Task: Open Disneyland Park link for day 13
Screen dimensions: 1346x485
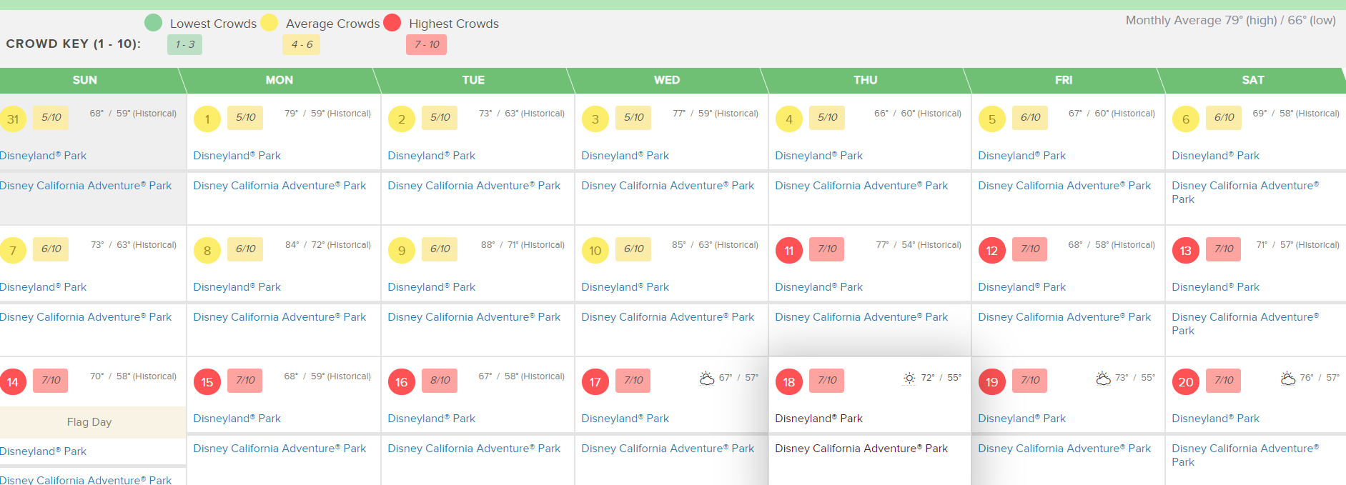Action: (x=1215, y=287)
